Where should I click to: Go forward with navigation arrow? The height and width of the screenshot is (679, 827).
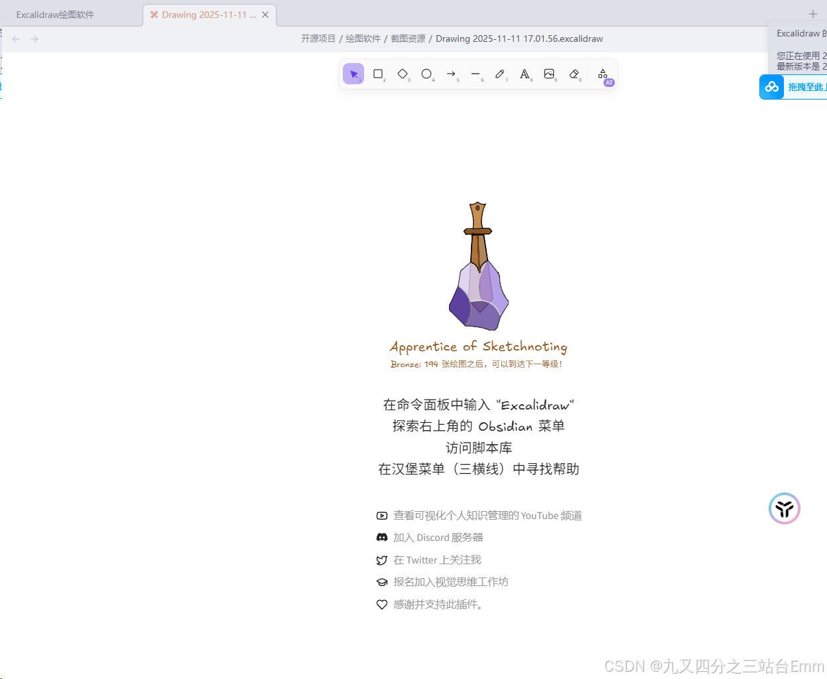pos(34,39)
